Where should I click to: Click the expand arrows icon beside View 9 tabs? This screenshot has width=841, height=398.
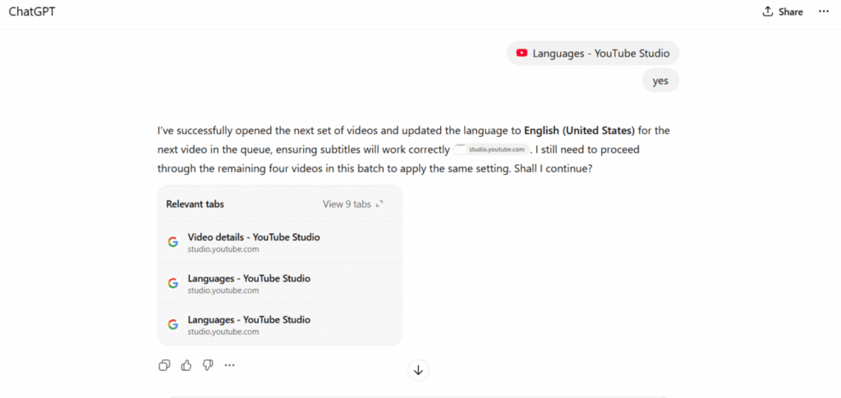379,204
